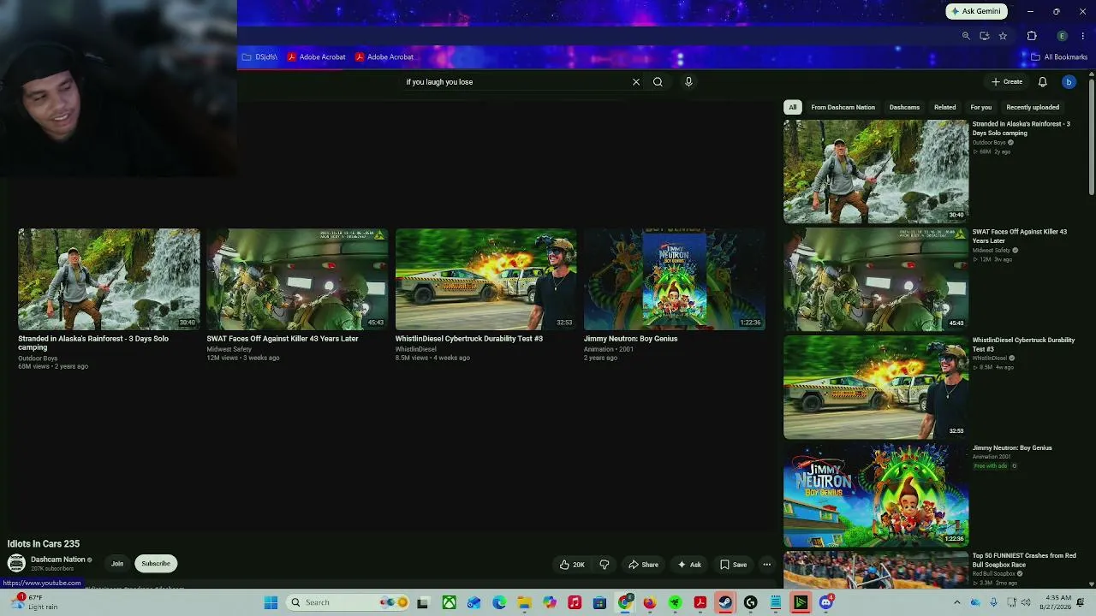Image resolution: width=1096 pixels, height=616 pixels.
Task: Click the Ask button under video
Action: click(x=689, y=565)
